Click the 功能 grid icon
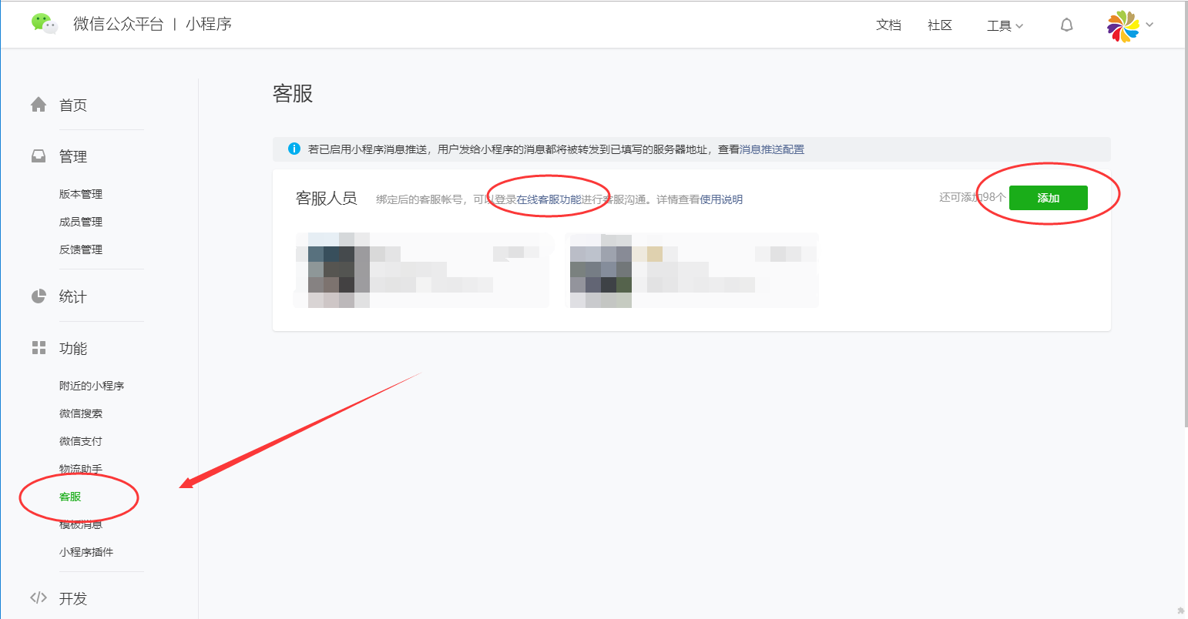Image resolution: width=1188 pixels, height=619 pixels. [39, 348]
